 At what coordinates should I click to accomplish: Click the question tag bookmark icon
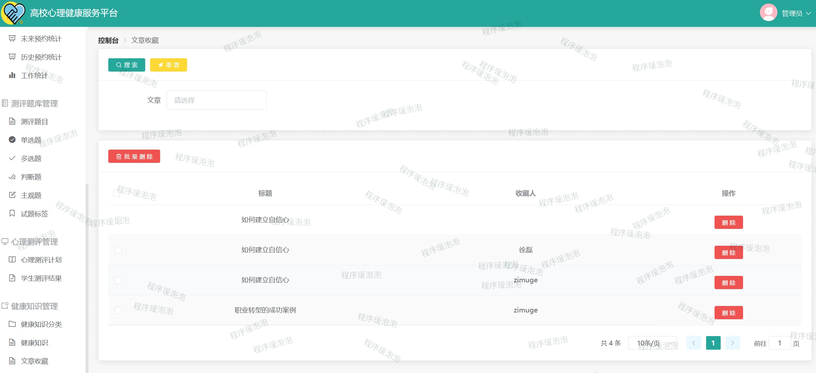[12, 214]
